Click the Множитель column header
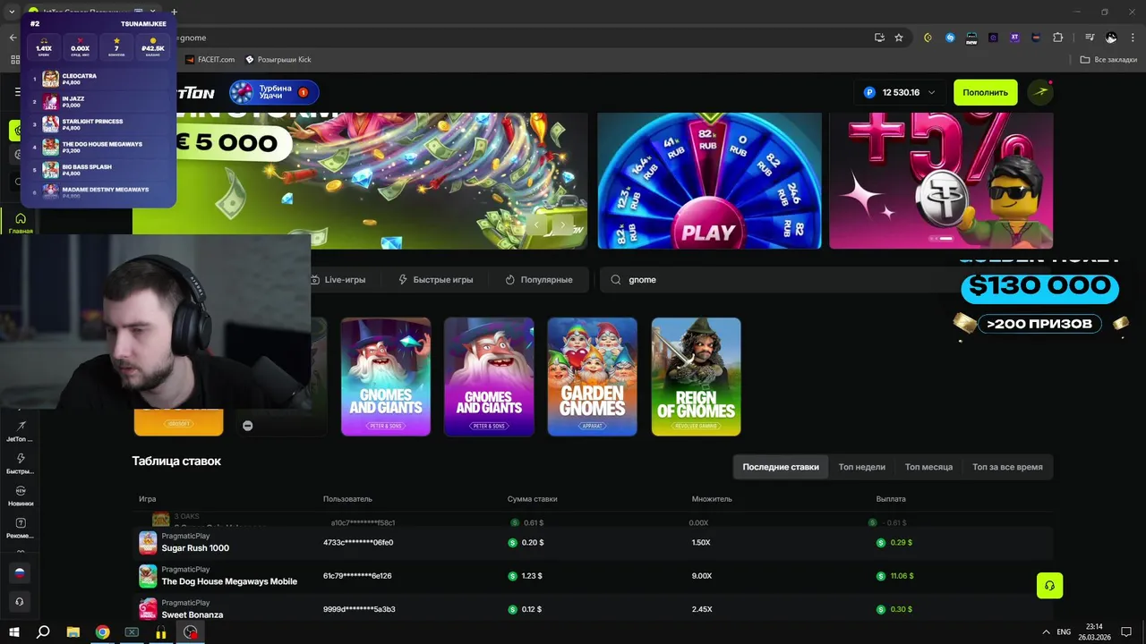Viewport: 1146px width, 644px height. 712,499
